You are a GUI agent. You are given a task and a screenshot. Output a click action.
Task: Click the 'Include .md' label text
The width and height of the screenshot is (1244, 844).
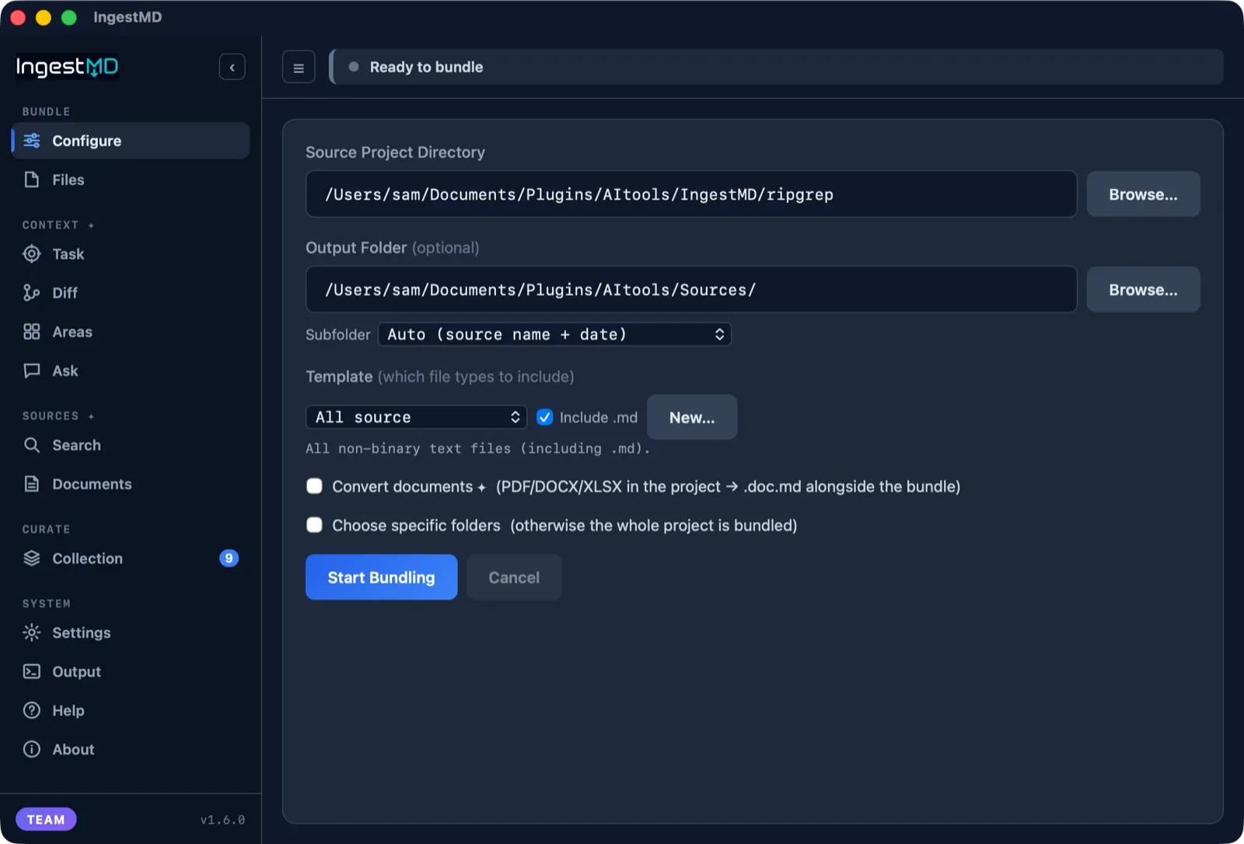pos(599,418)
